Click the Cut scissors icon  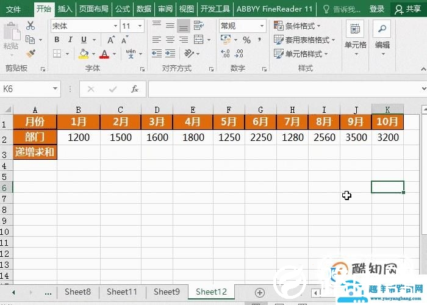point(30,26)
